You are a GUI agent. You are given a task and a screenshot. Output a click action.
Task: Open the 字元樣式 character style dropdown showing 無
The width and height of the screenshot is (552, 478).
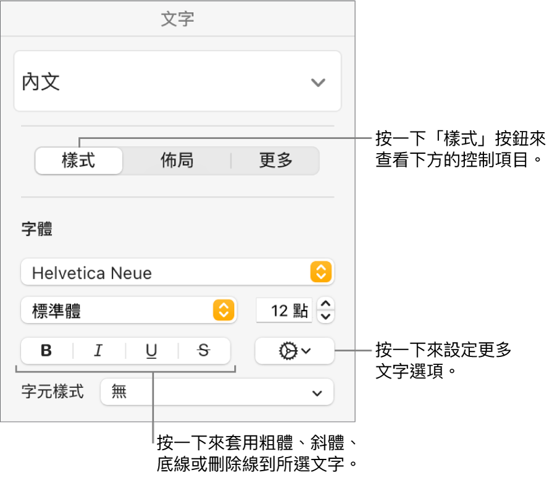(x=217, y=392)
